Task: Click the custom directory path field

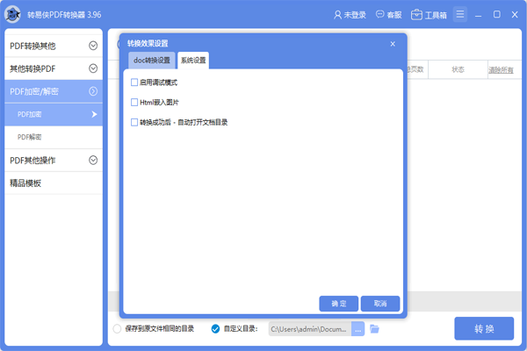Action: click(309, 329)
